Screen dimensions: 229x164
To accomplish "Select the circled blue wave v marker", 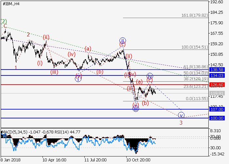I will [181, 115].
